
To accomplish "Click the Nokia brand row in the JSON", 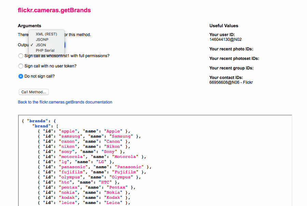I will (84, 192).
